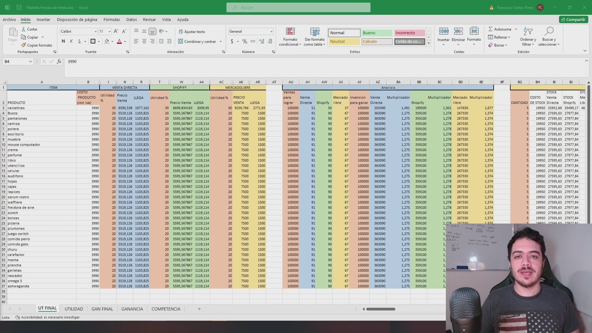Viewport: 592px width, 333px height.
Task: Click the Copiar formato paintbrush icon
Action: tap(23, 45)
